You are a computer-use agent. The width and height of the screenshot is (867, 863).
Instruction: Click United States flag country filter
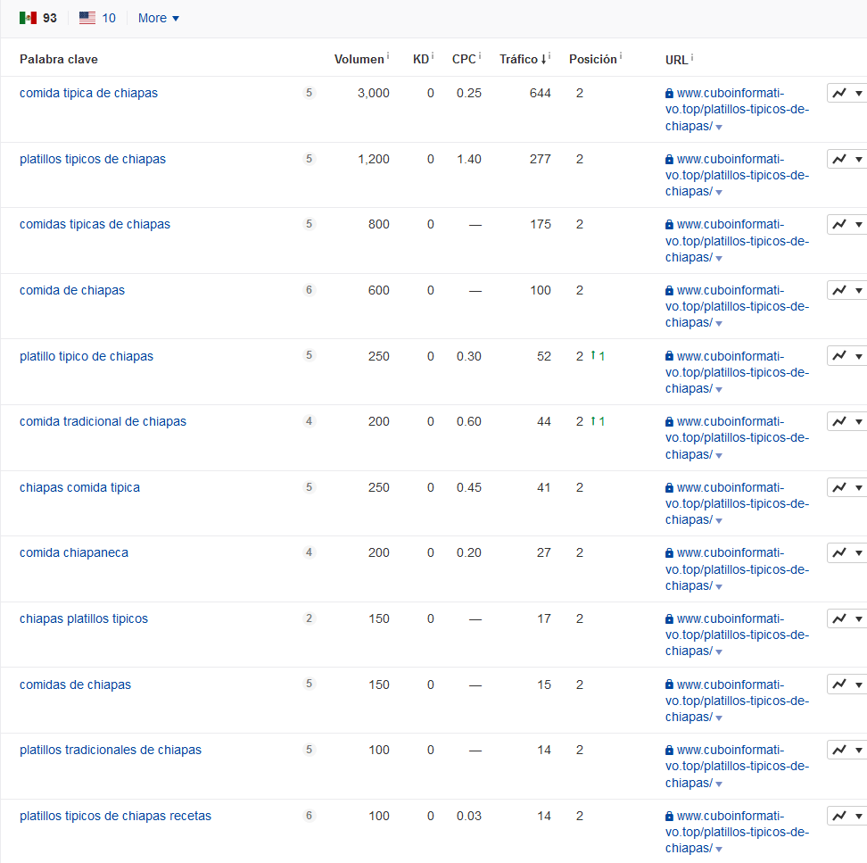87,18
